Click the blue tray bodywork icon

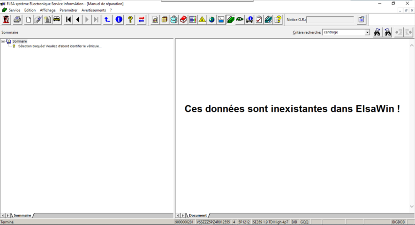tap(221, 20)
